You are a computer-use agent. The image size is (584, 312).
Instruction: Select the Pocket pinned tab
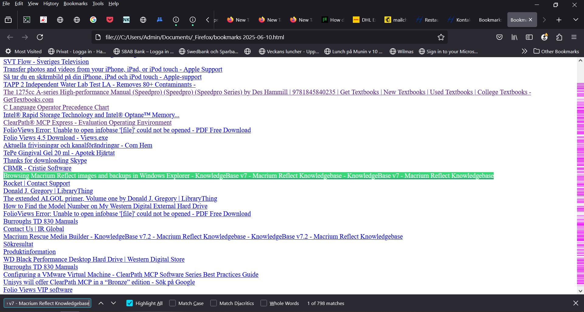point(110,20)
